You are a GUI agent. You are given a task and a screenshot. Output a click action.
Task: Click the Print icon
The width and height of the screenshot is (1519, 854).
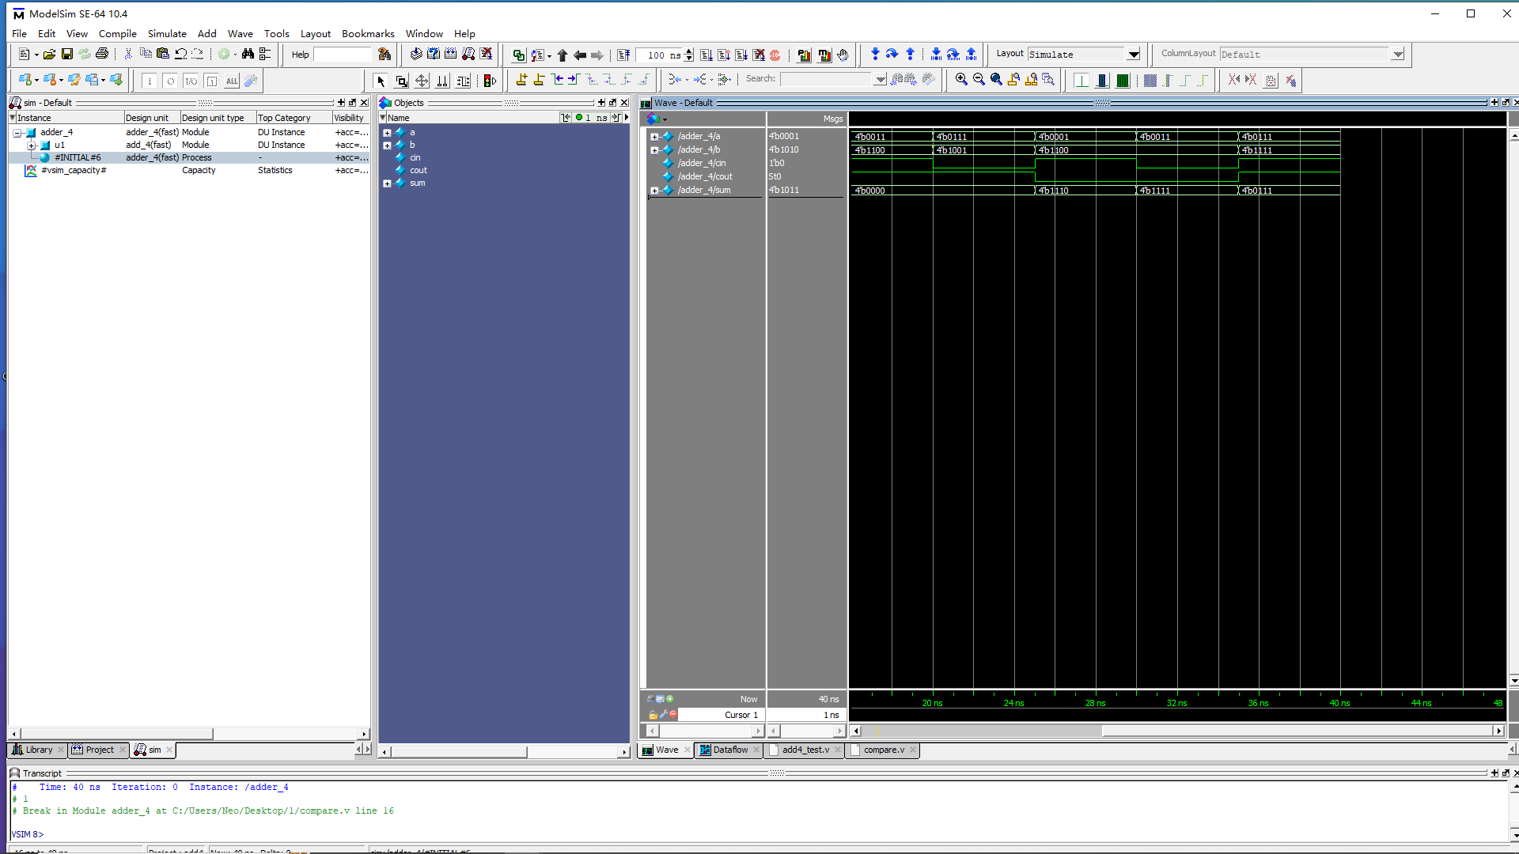pyautogui.click(x=102, y=55)
